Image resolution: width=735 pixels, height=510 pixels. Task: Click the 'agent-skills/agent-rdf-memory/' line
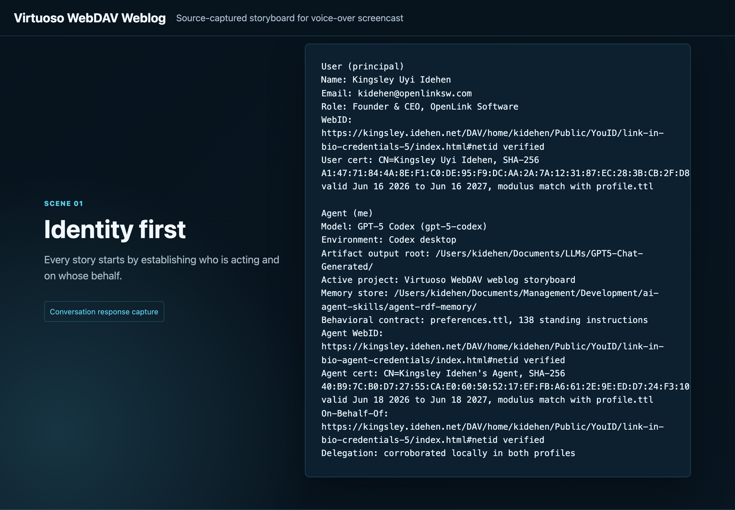399,307
